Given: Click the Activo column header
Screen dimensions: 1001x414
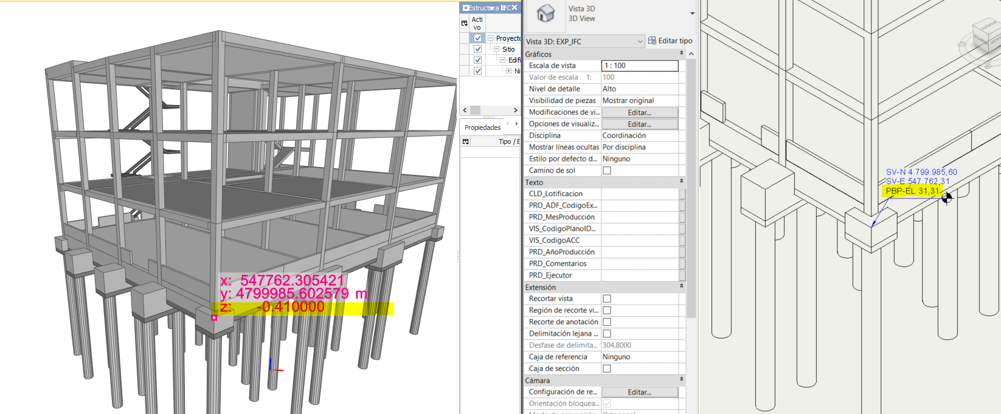Looking at the screenshot, I should [477, 24].
